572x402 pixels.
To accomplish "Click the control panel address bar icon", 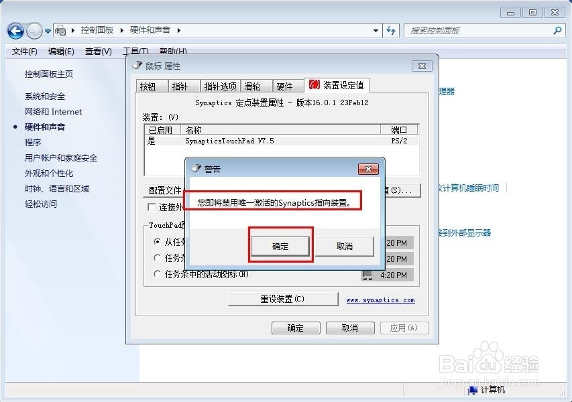I will pyautogui.click(x=60, y=31).
